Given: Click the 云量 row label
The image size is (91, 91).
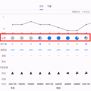Looking at the screenshot, I should point(4,38).
